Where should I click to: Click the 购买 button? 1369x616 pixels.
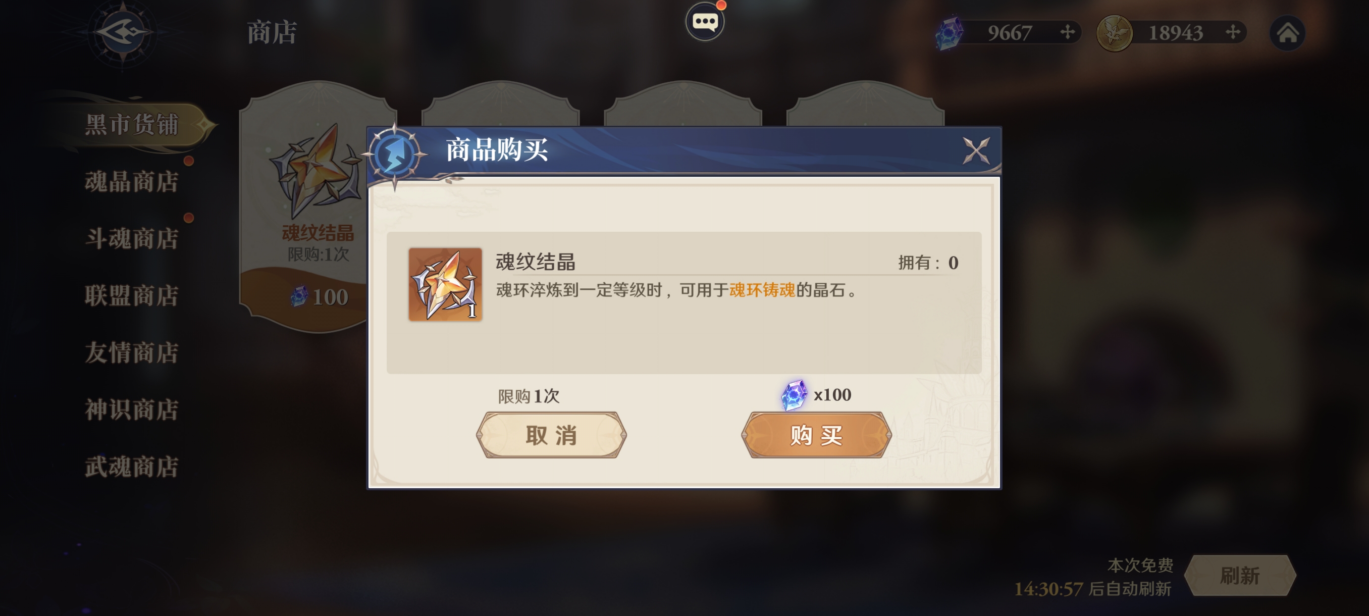tap(816, 435)
